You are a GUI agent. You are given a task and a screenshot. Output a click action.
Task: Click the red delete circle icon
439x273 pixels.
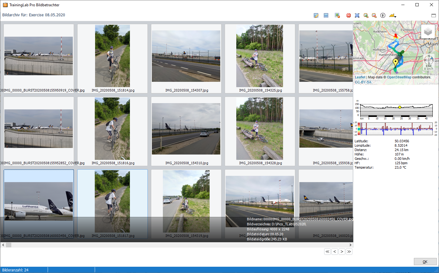coord(349,15)
